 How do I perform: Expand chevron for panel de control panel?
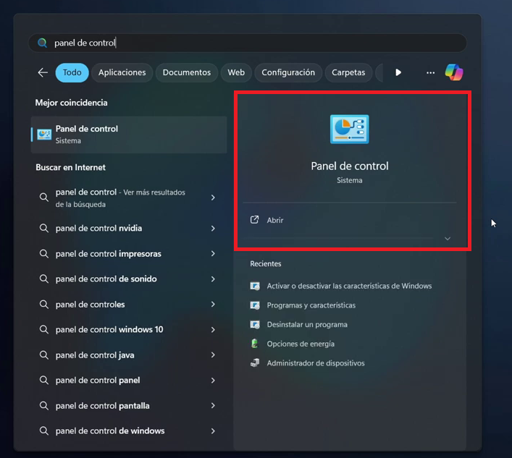pos(213,381)
